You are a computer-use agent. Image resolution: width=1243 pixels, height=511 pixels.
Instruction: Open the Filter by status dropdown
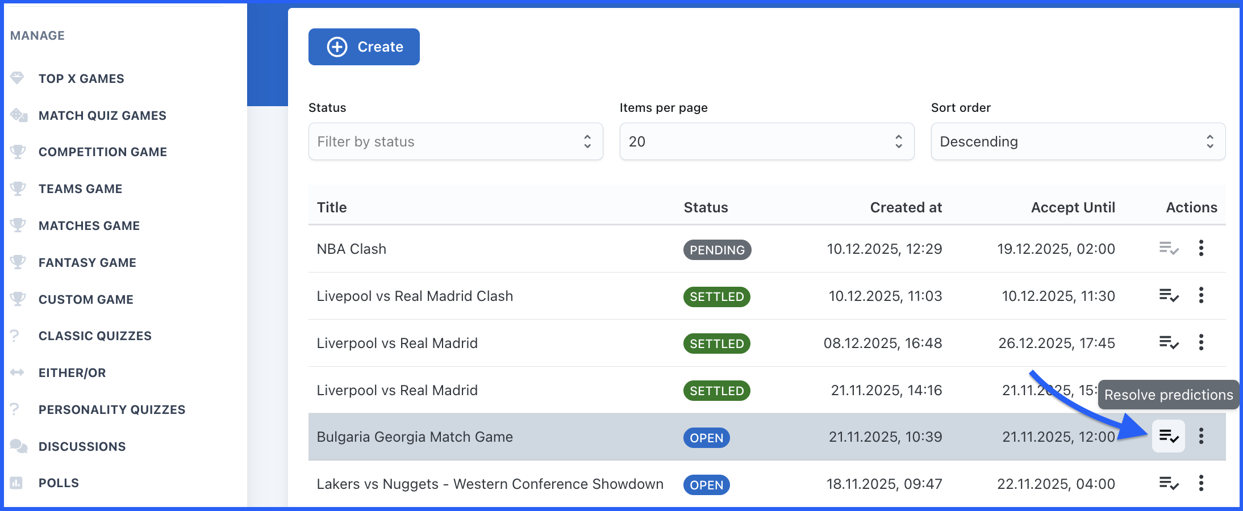(455, 141)
